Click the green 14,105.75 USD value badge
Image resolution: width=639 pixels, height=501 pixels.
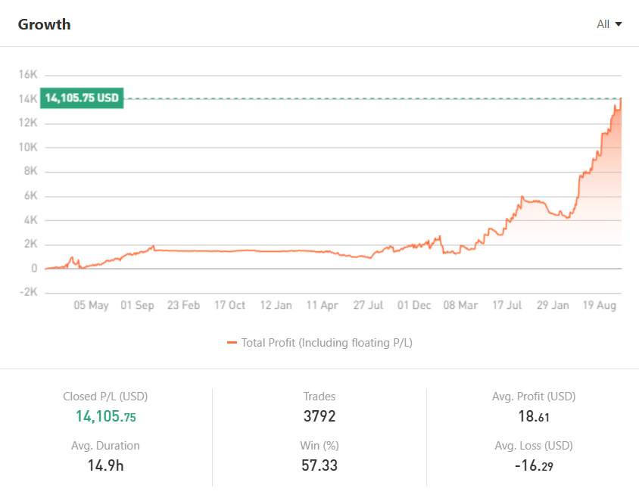pyautogui.click(x=80, y=98)
